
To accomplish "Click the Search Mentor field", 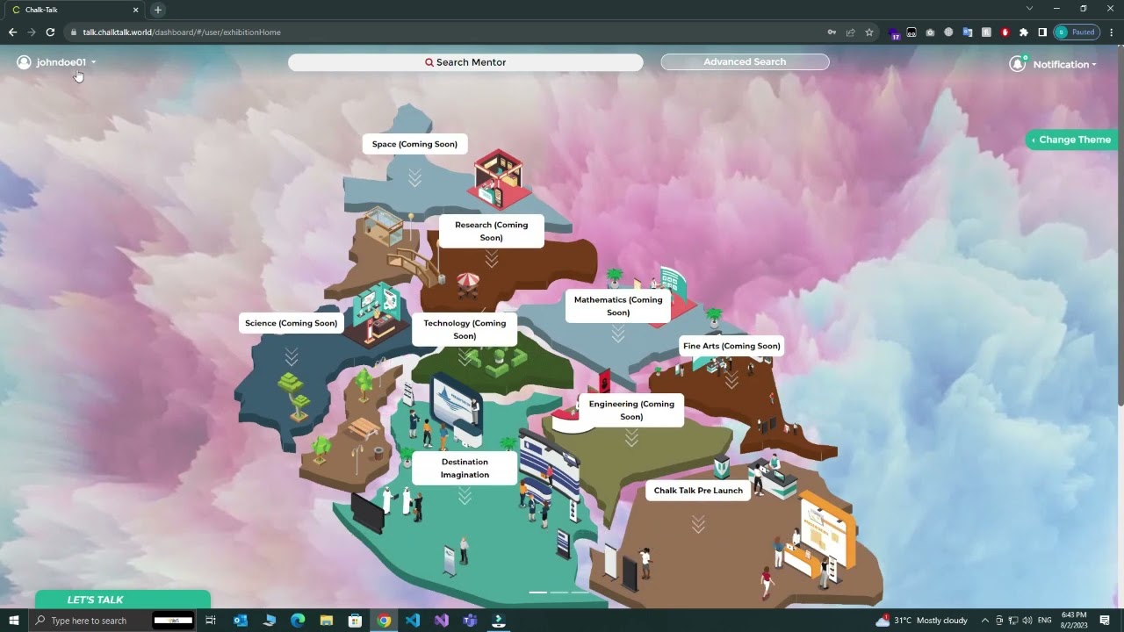I will pos(465,62).
